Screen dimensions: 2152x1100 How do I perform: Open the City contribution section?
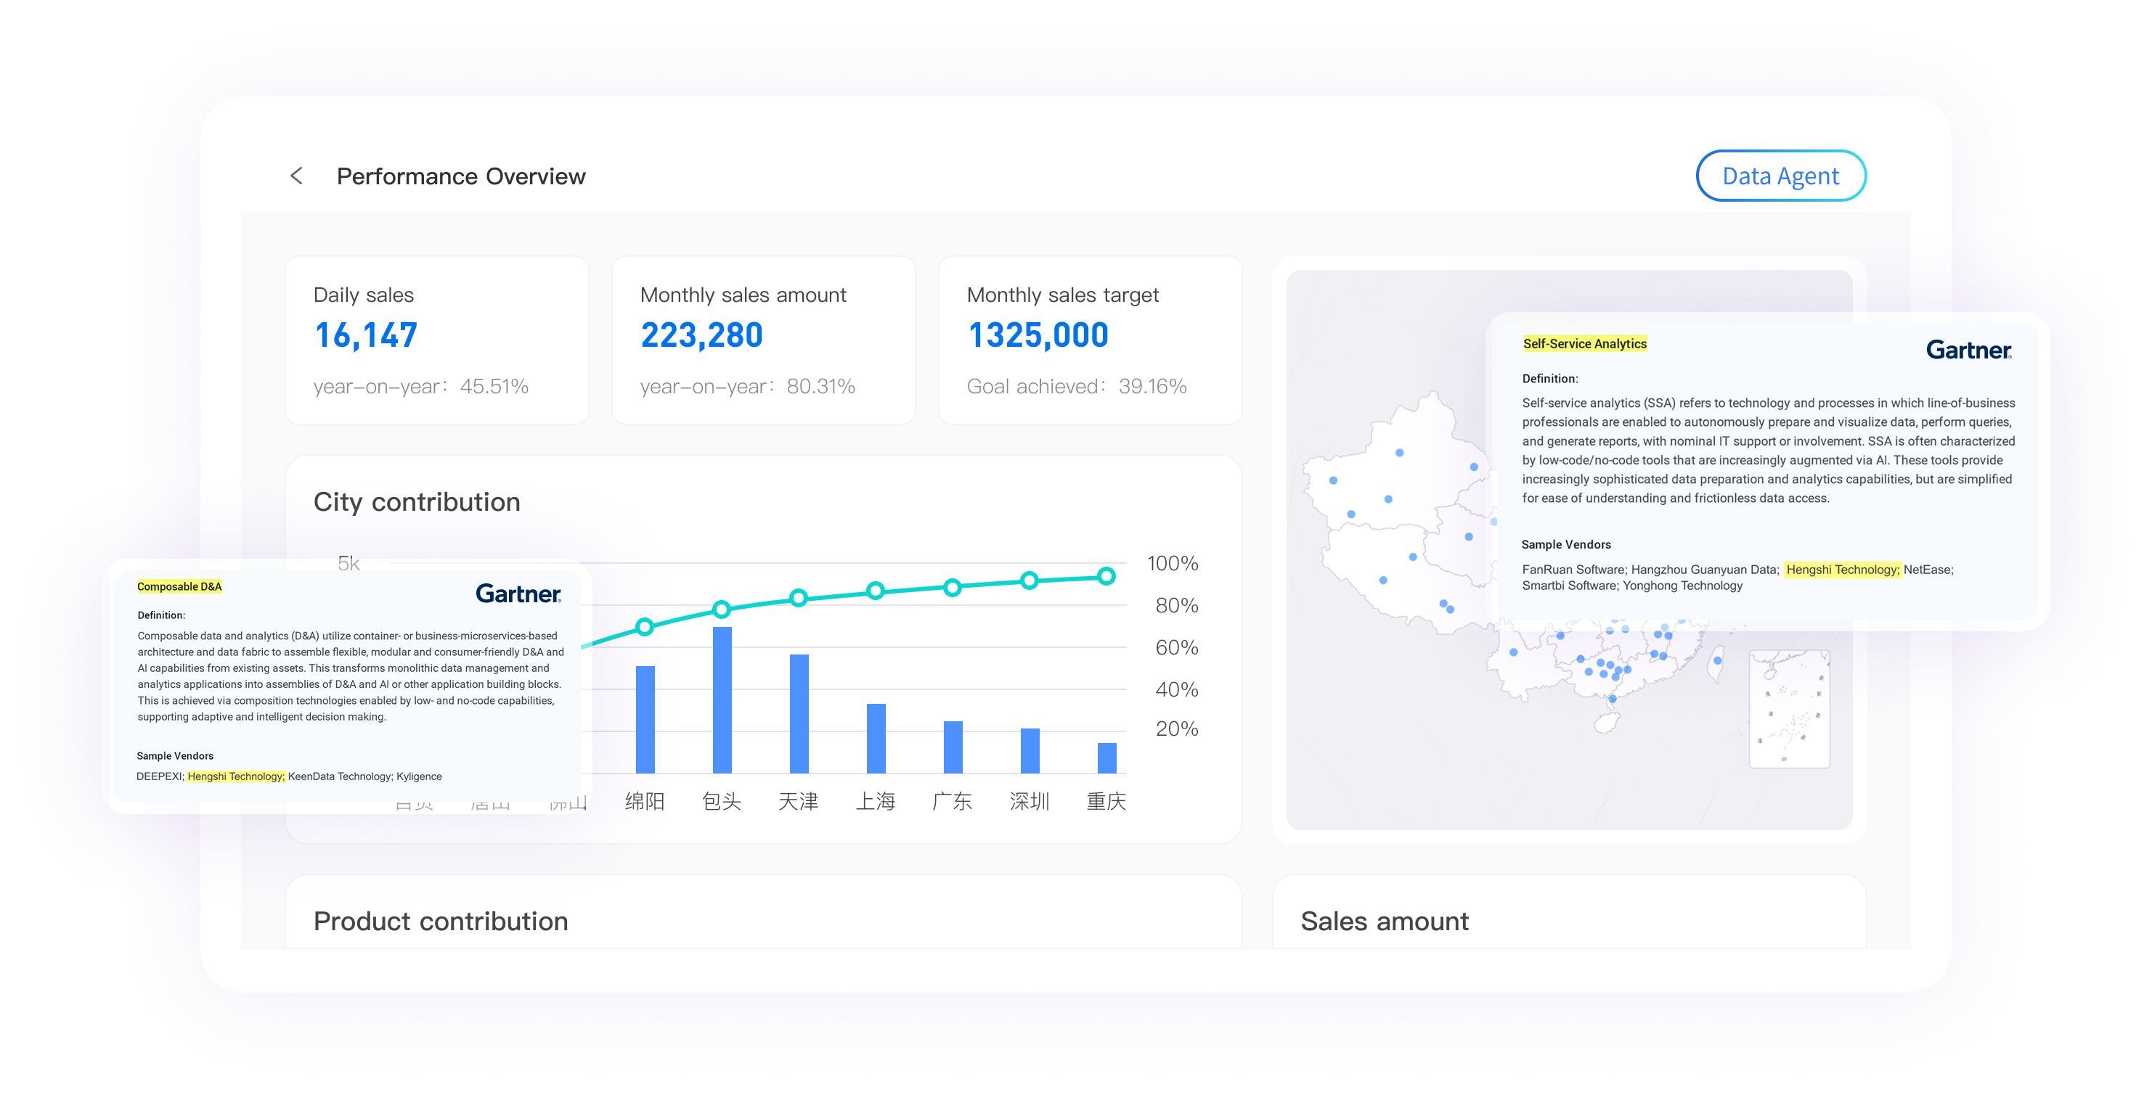point(416,501)
